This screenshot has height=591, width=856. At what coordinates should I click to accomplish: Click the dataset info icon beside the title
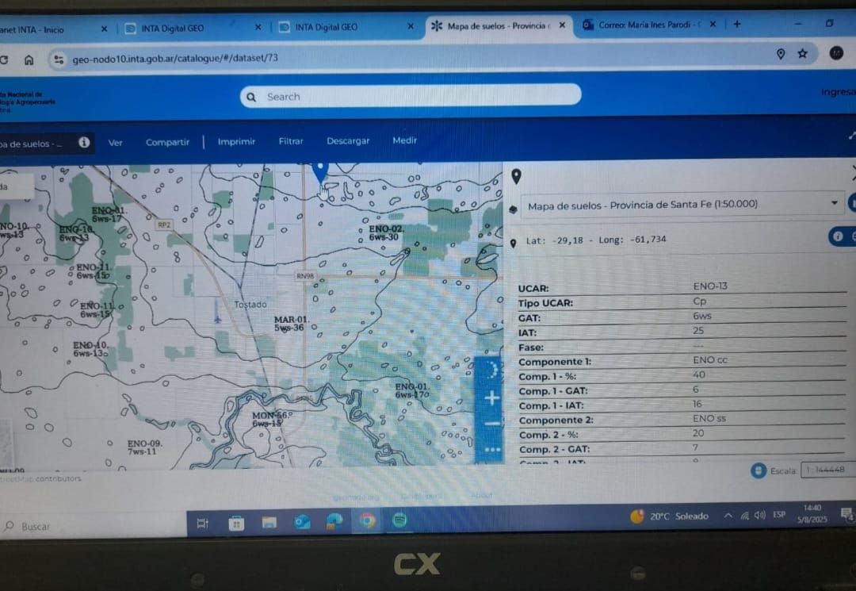tap(84, 143)
